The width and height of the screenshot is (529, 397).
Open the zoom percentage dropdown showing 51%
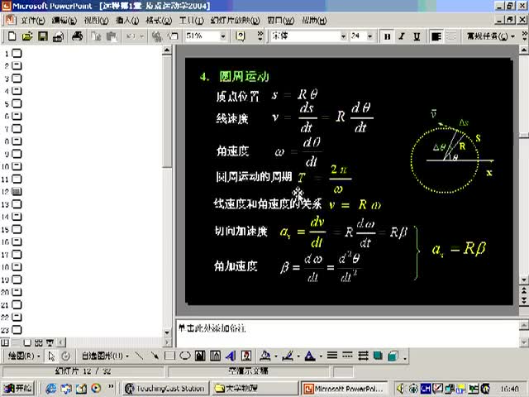[223, 36]
